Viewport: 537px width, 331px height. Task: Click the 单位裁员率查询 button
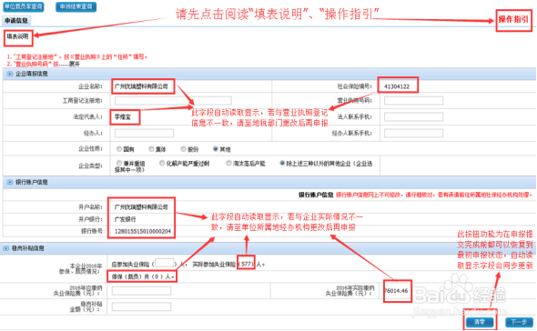pyautogui.click(x=24, y=6)
